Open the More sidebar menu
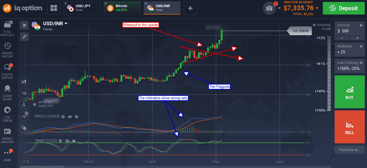The width and height of the screenshot is (367, 168). click(8, 155)
